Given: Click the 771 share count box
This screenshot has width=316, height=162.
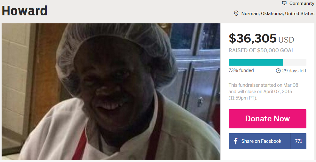Looking at the screenshot, I should (x=298, y=141).
